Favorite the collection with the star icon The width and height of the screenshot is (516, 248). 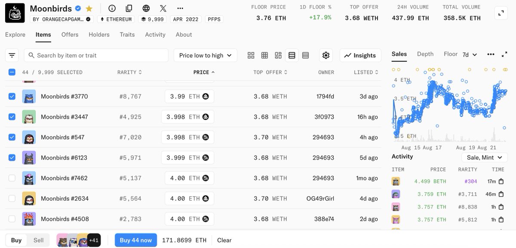[x=89, y=9]
